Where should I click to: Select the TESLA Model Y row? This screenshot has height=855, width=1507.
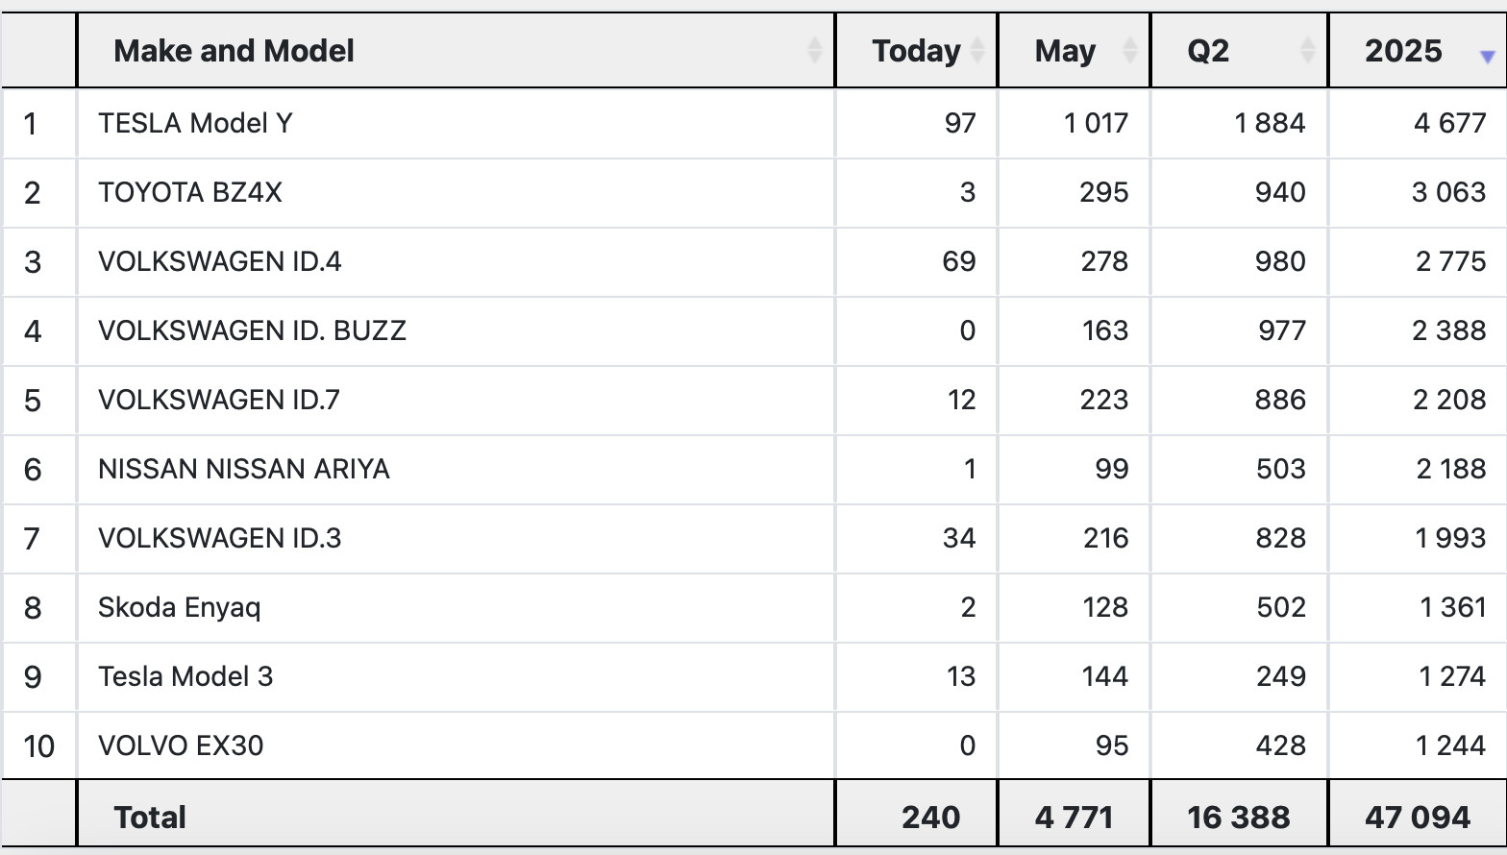click(x=753, y=123)
